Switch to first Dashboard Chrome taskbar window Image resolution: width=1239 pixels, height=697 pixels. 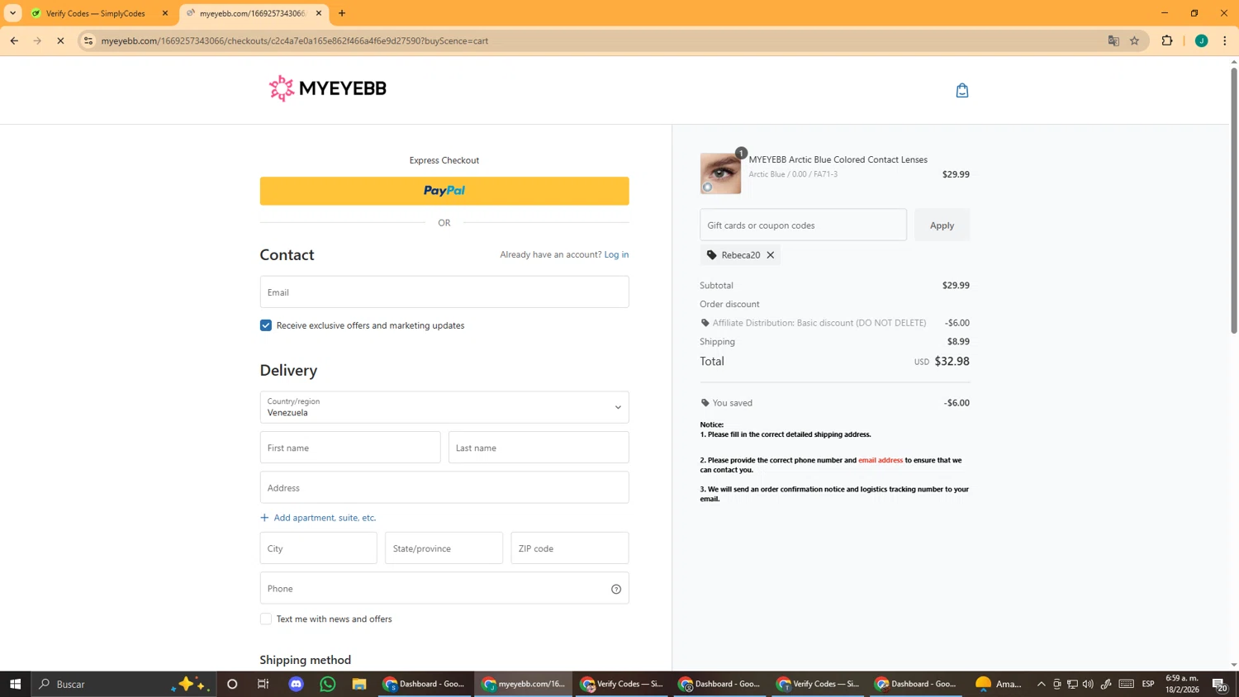click(425, 684)
